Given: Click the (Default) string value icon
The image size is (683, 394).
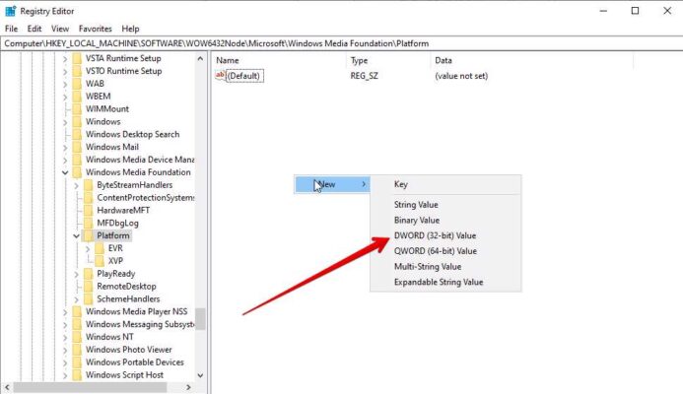Looking at the screenshot, I should point(221,76).
